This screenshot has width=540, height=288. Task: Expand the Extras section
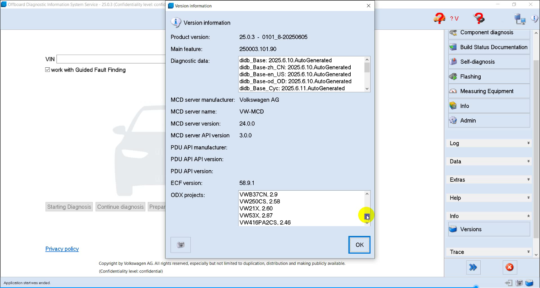point(488,180)
